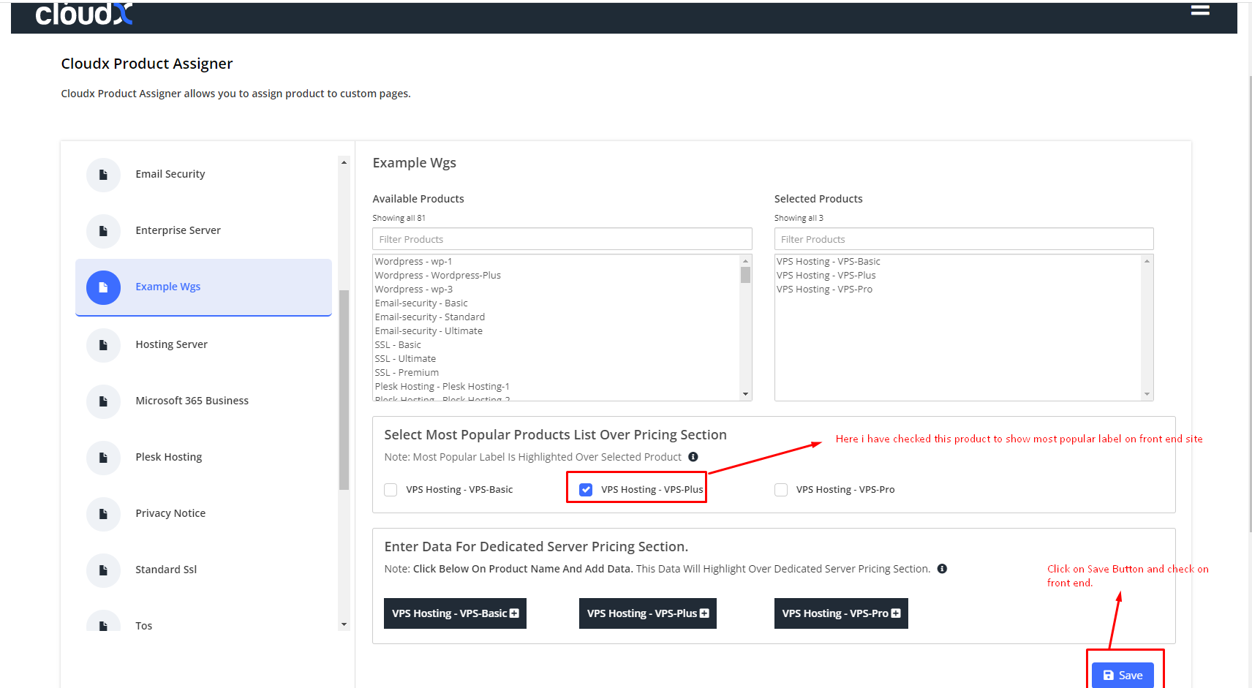
Task: Focus the Available Products filter field
Action: pos(562,239)
